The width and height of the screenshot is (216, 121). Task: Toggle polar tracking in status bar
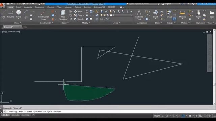coord(167,116)
